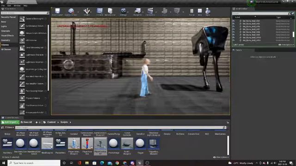
Task: Select the Physics Volume icon
Action: [22, 98]
